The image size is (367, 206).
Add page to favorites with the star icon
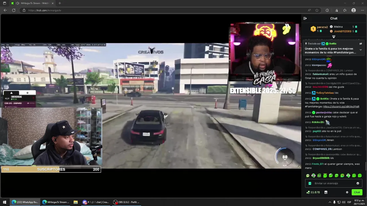317,10
